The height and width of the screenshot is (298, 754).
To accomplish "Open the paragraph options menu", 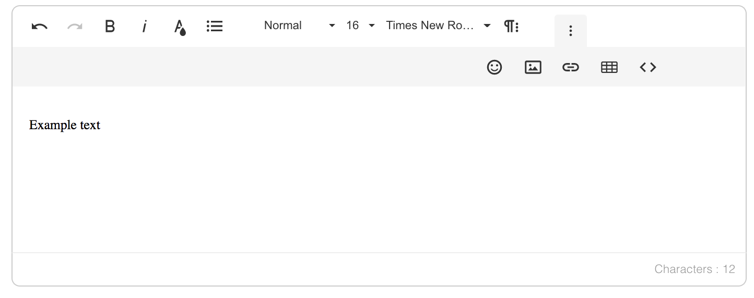I will tap(511, 26).
